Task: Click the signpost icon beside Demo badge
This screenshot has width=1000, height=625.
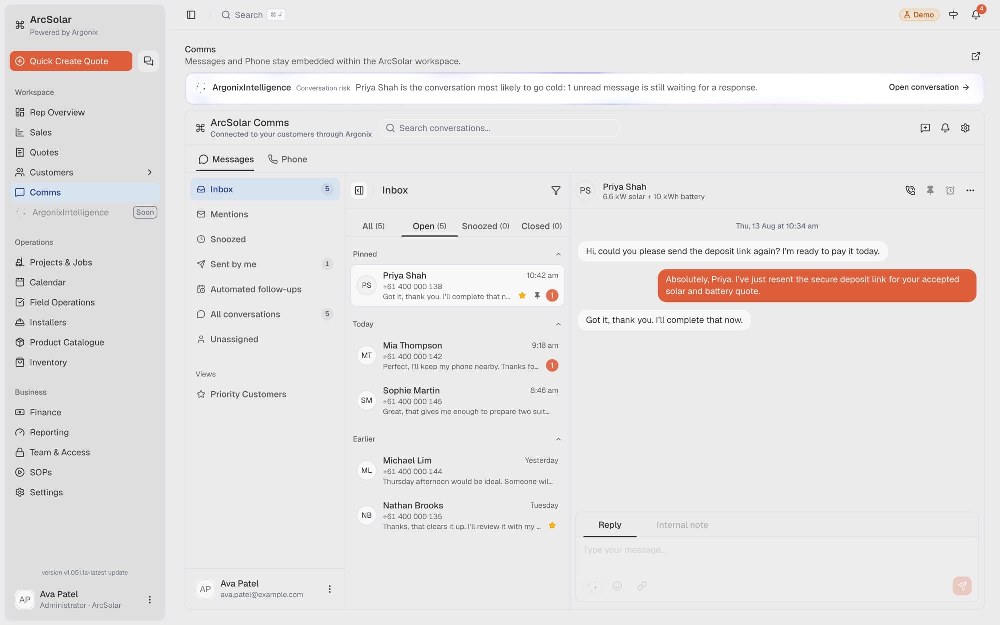Action: (953, 15)
